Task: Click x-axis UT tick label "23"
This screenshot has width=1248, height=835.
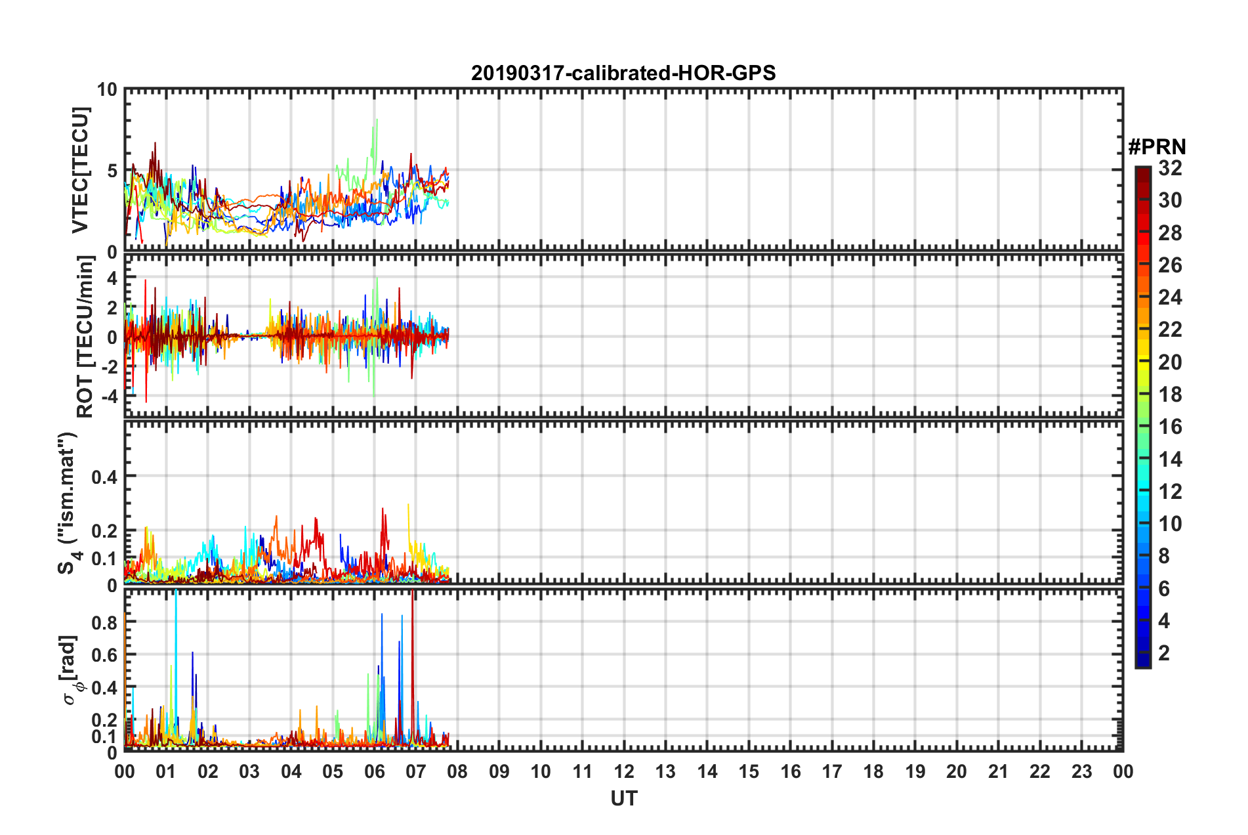Action: (x=1082, y=771)
